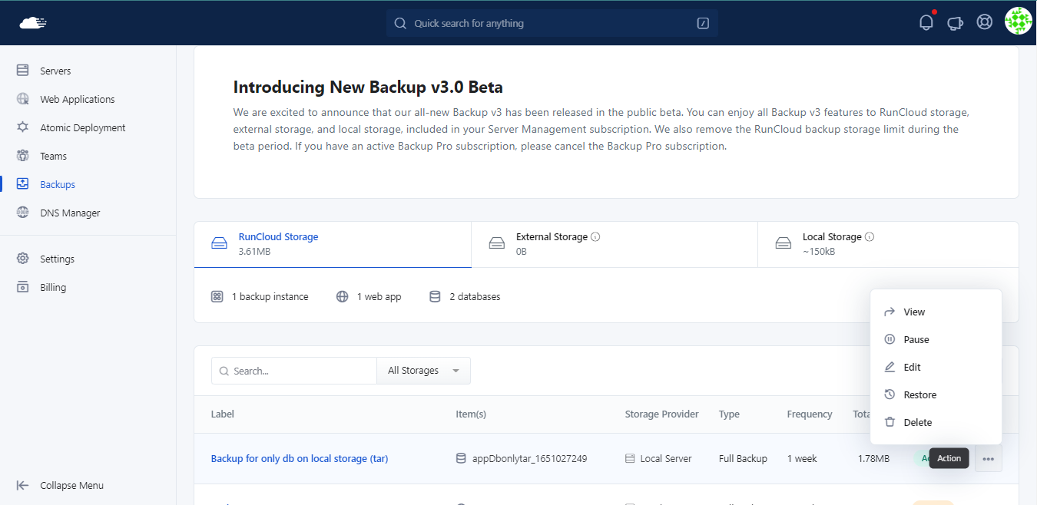This screenshot has width=1037, height=505.
Task: Open the notifications bell
Action: (x=926, y=22)
